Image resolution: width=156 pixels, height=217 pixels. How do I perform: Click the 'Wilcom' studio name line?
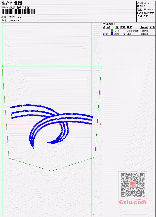[x=15, y=8]
